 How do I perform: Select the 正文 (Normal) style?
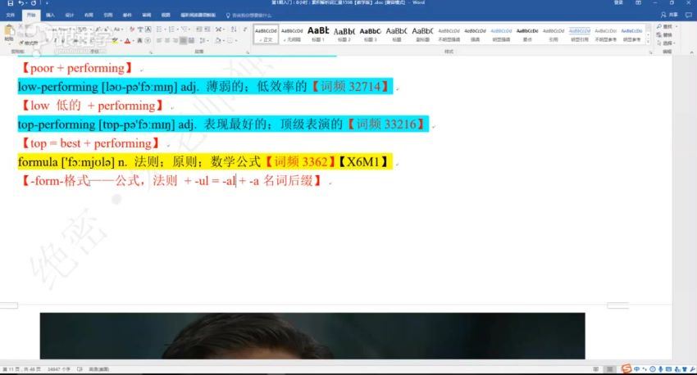pos(266,34)
